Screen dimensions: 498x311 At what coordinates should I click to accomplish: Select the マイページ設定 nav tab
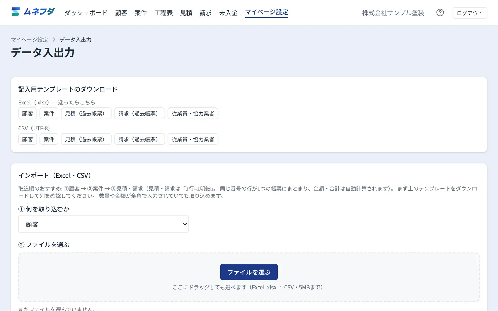(266, 12)
